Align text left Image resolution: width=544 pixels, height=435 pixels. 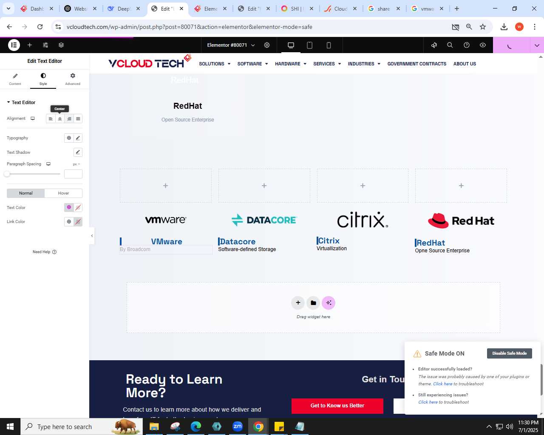click(x=51, y=119)
